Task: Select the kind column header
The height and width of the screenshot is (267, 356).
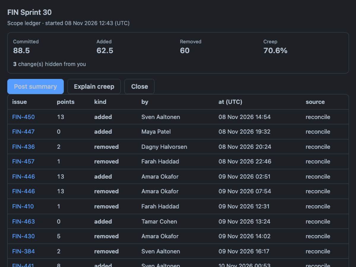Action: (x=100, y=102)
